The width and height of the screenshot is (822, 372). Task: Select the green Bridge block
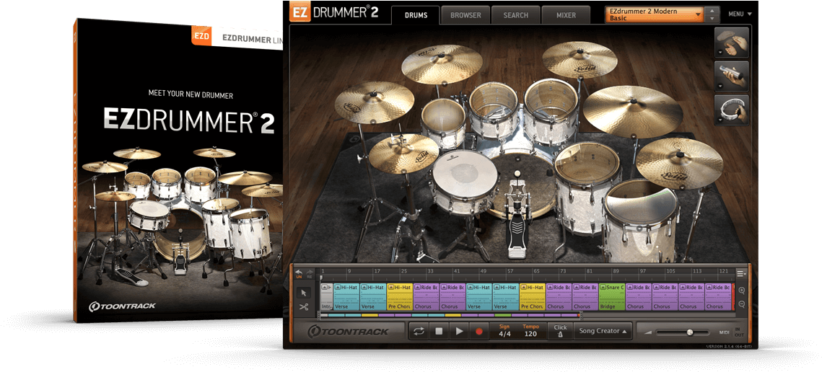point(611,296)
